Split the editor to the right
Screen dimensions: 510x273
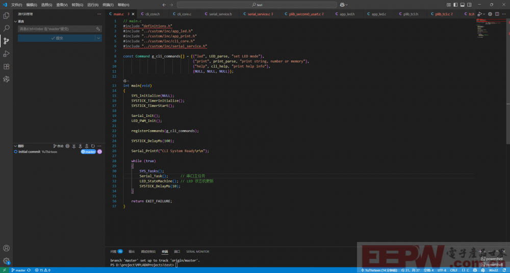coord(497,14)
